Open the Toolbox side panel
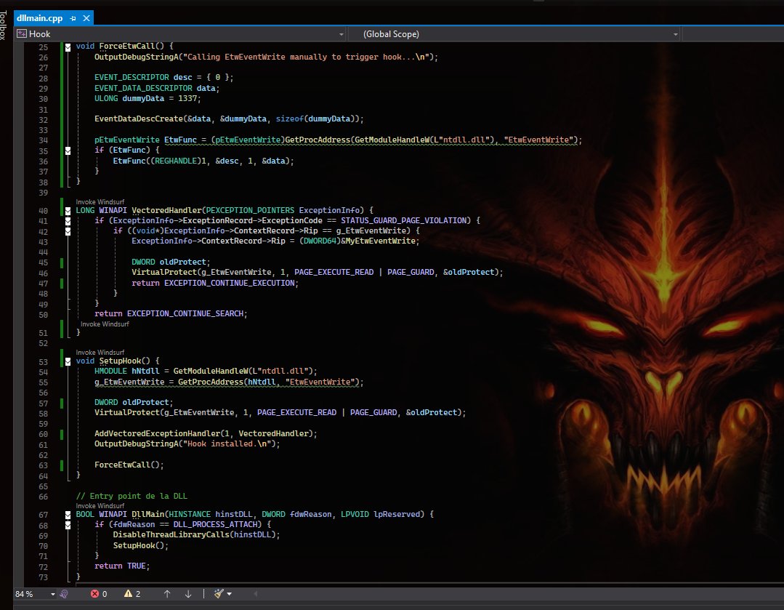 tap(3, 25)
